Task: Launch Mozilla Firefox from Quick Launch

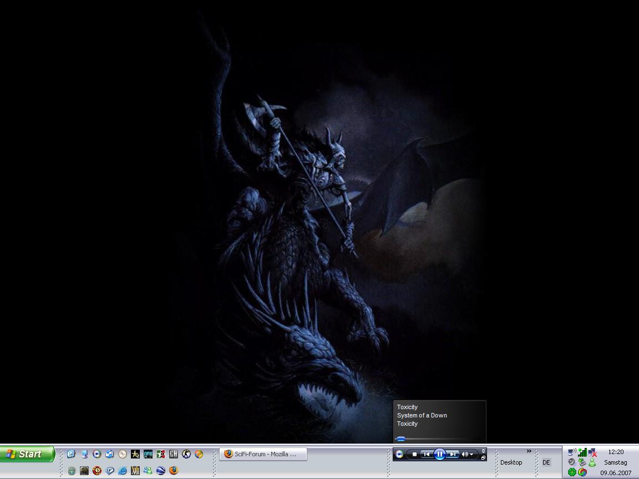Action: click(174, 471)
